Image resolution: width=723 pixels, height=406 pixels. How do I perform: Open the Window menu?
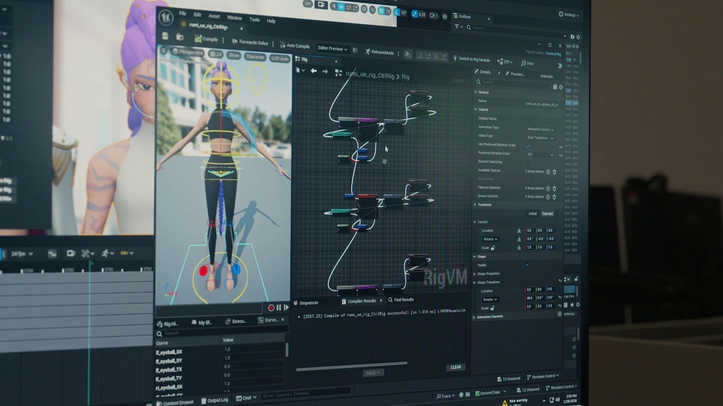pyautogui.click(x=235, y=18)
